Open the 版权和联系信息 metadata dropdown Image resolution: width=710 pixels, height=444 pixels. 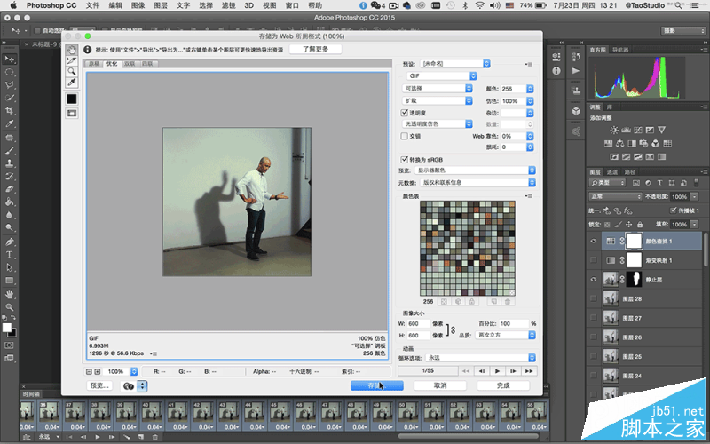coord(477,183)
